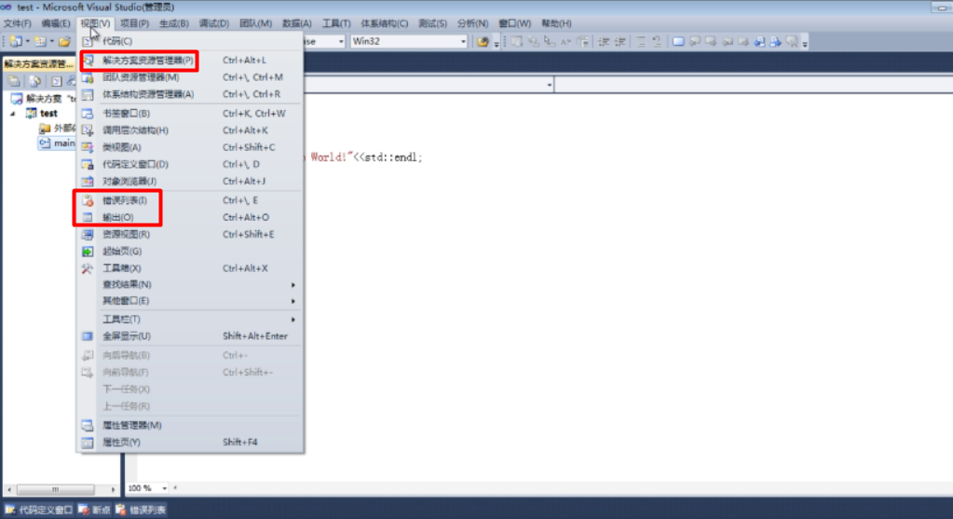Click the 解决方案资源管... panel tab

click(x=39, y=63)
